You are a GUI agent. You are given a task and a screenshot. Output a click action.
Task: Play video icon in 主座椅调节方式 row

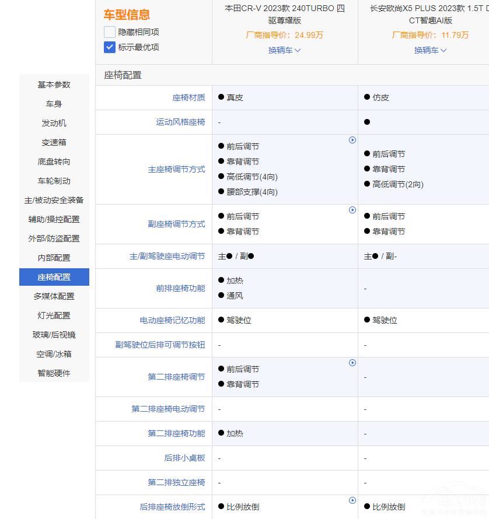pos(352,140)
